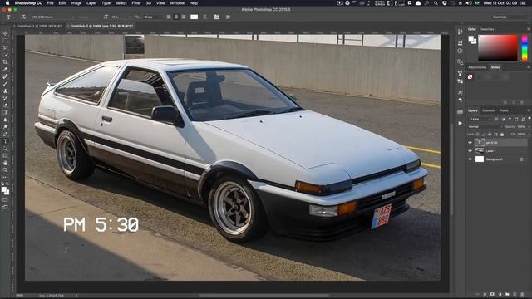
Task: Open the History panel icon
Action: 460,32
